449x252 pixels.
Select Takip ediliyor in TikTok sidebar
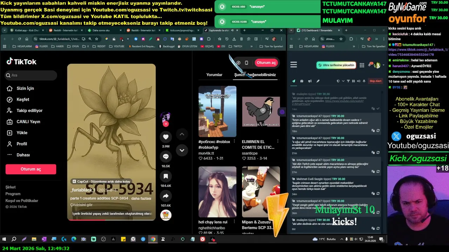coord(25,111)
